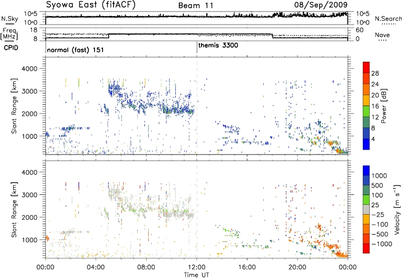Image resolution: width=402 pixels, height=278 pixels.
Task: Click the 'Slant Range [km]' label of power panel
Action: (14, 106)
